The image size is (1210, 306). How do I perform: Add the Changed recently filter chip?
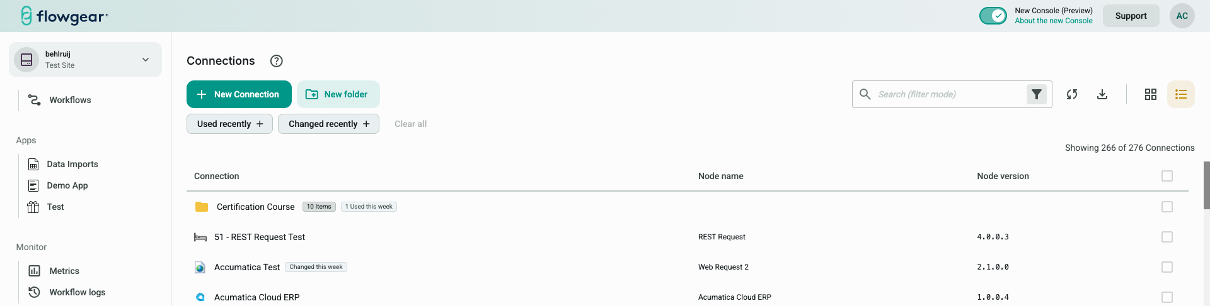tap(328, 124)
